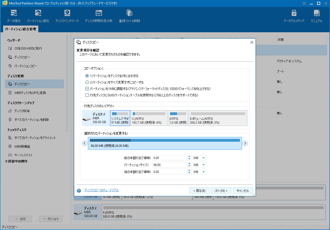Open Bootable Media (ブータブルメディア) builder

coord(294,16)
